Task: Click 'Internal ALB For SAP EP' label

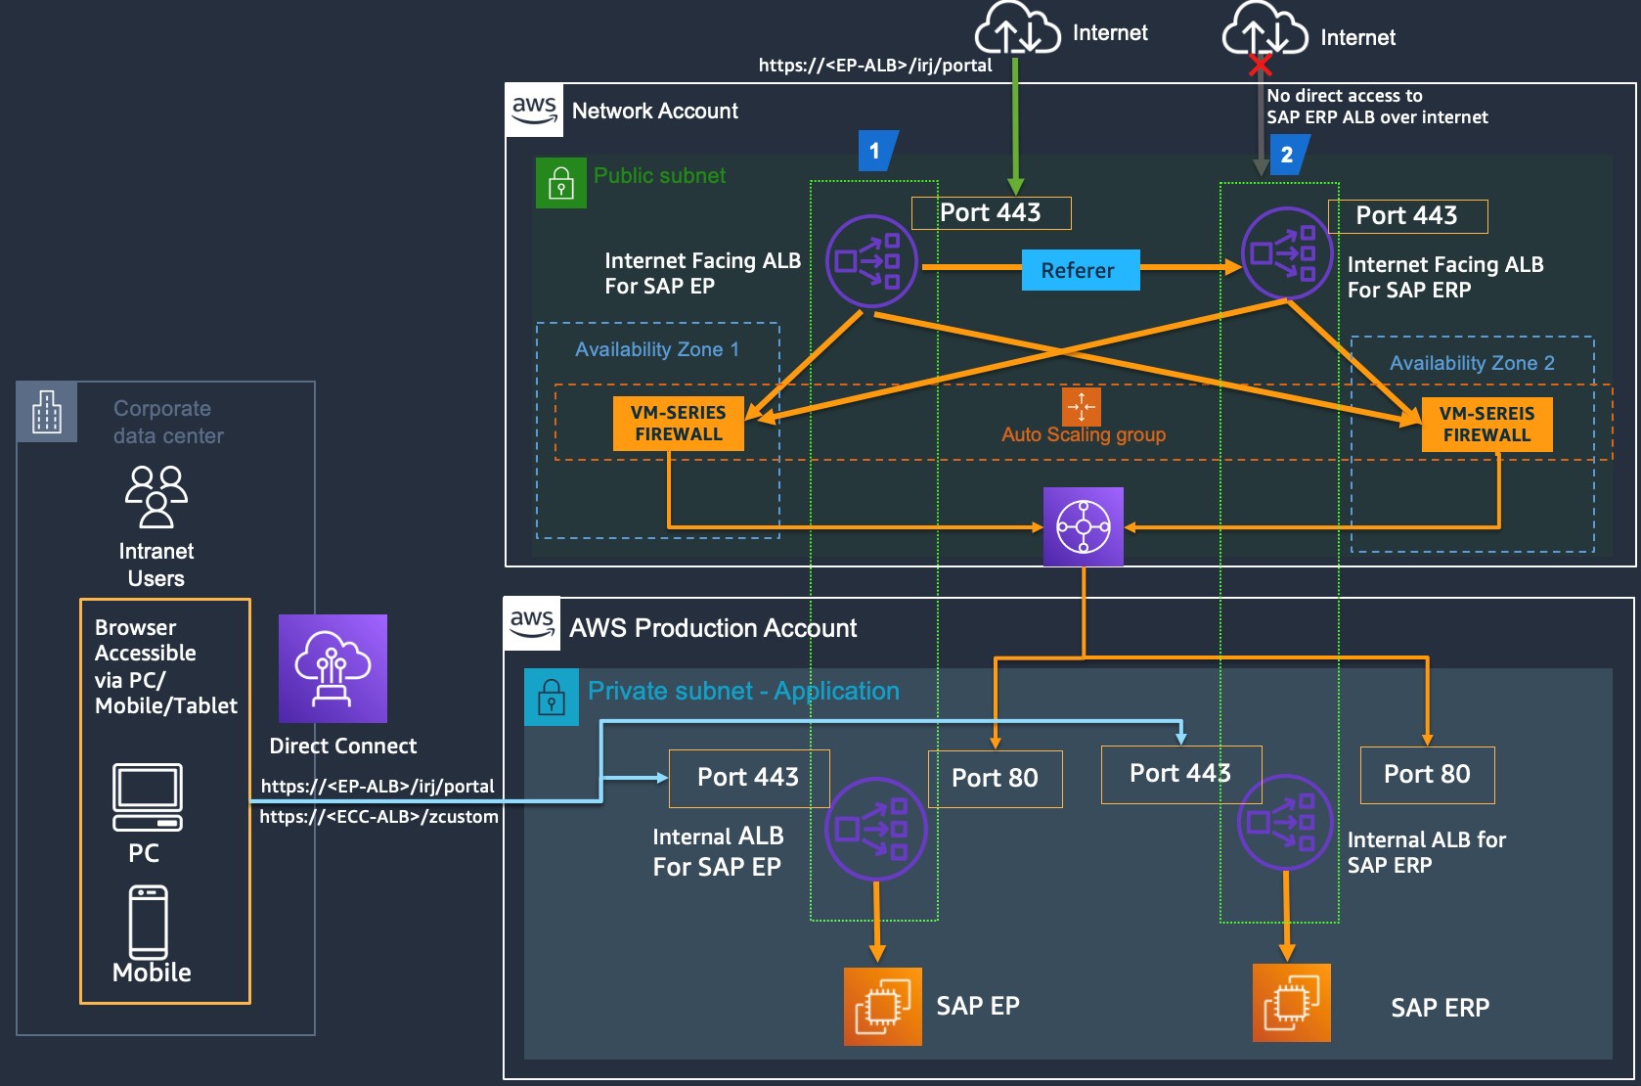Action: click(x=718, y=851)
